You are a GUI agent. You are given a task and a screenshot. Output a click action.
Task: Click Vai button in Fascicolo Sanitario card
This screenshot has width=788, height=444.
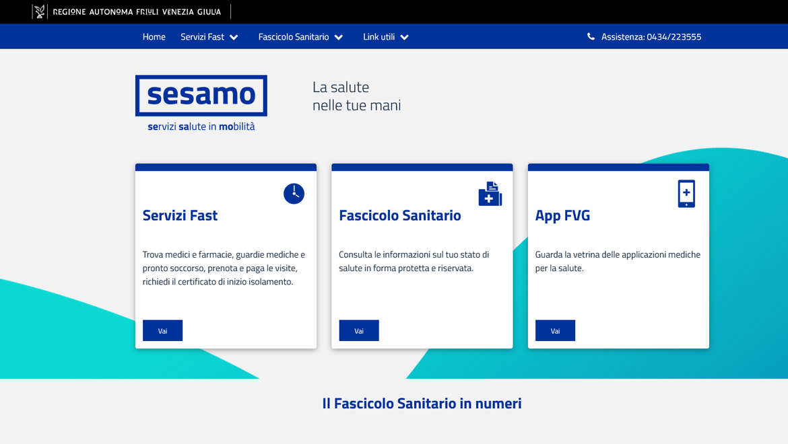click(x=359, y=330)
